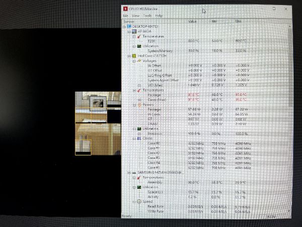Open the Tools menu
Image resolution: width=302 pixels, height=227 pixels.
click(x=147, y=16)
